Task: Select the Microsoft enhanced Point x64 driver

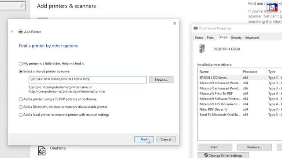Action: click(240, 83)
